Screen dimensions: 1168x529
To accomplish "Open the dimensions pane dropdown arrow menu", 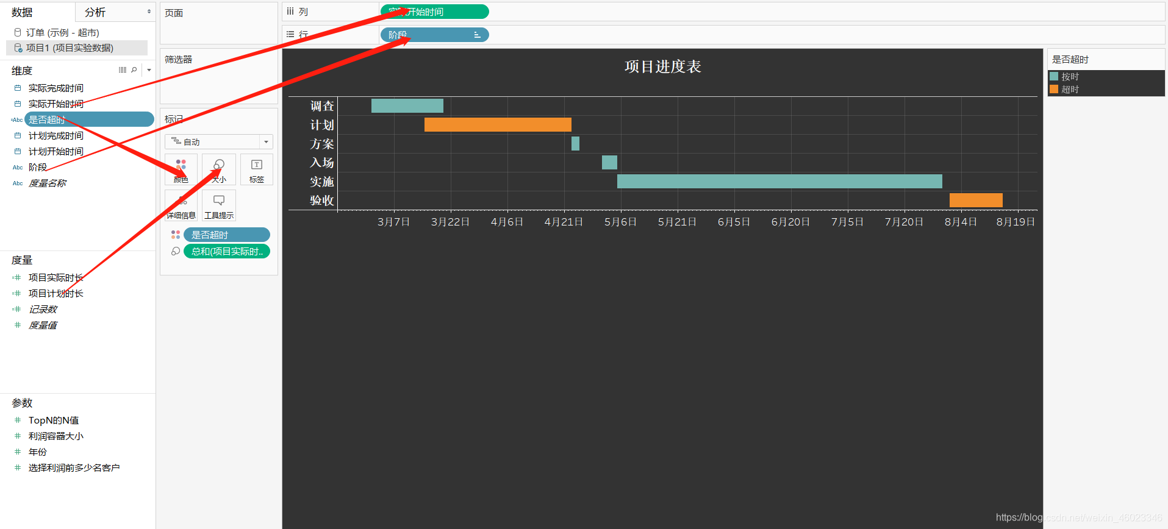I will point(149,70).
